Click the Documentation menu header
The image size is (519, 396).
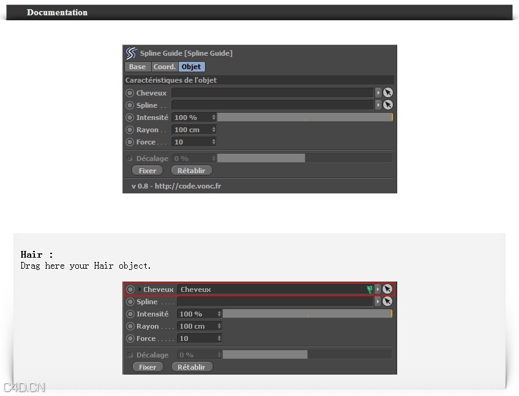pyautogui.click(x=57, y=12)
